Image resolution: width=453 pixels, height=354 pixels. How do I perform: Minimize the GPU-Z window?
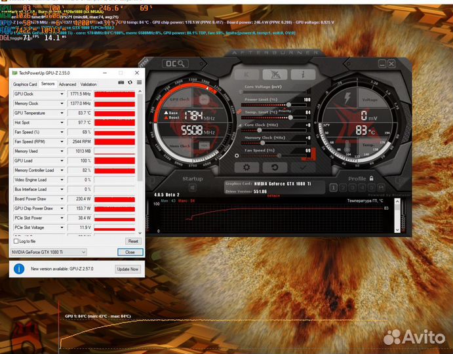tap(105, 73)
